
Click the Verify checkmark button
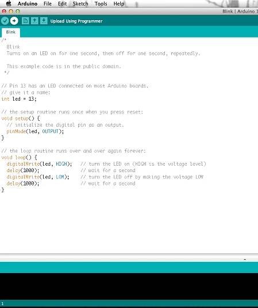point(5,21)
